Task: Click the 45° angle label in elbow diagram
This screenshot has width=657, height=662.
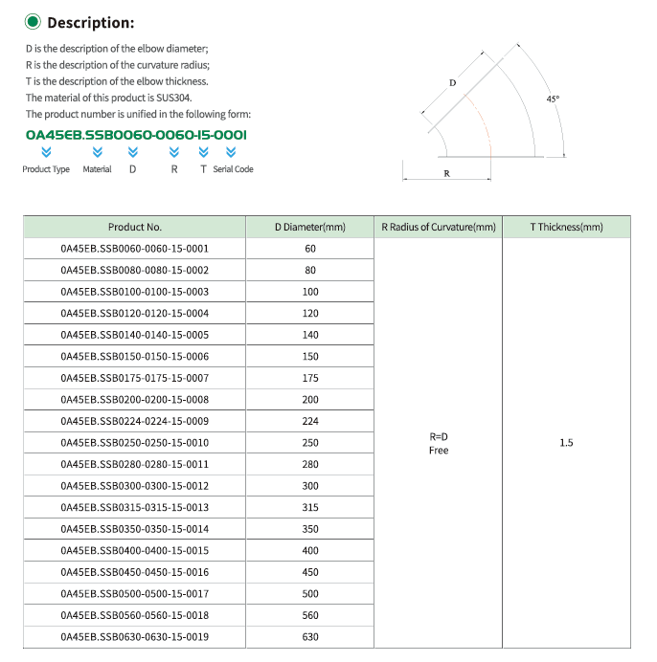Action: point(553,99)
